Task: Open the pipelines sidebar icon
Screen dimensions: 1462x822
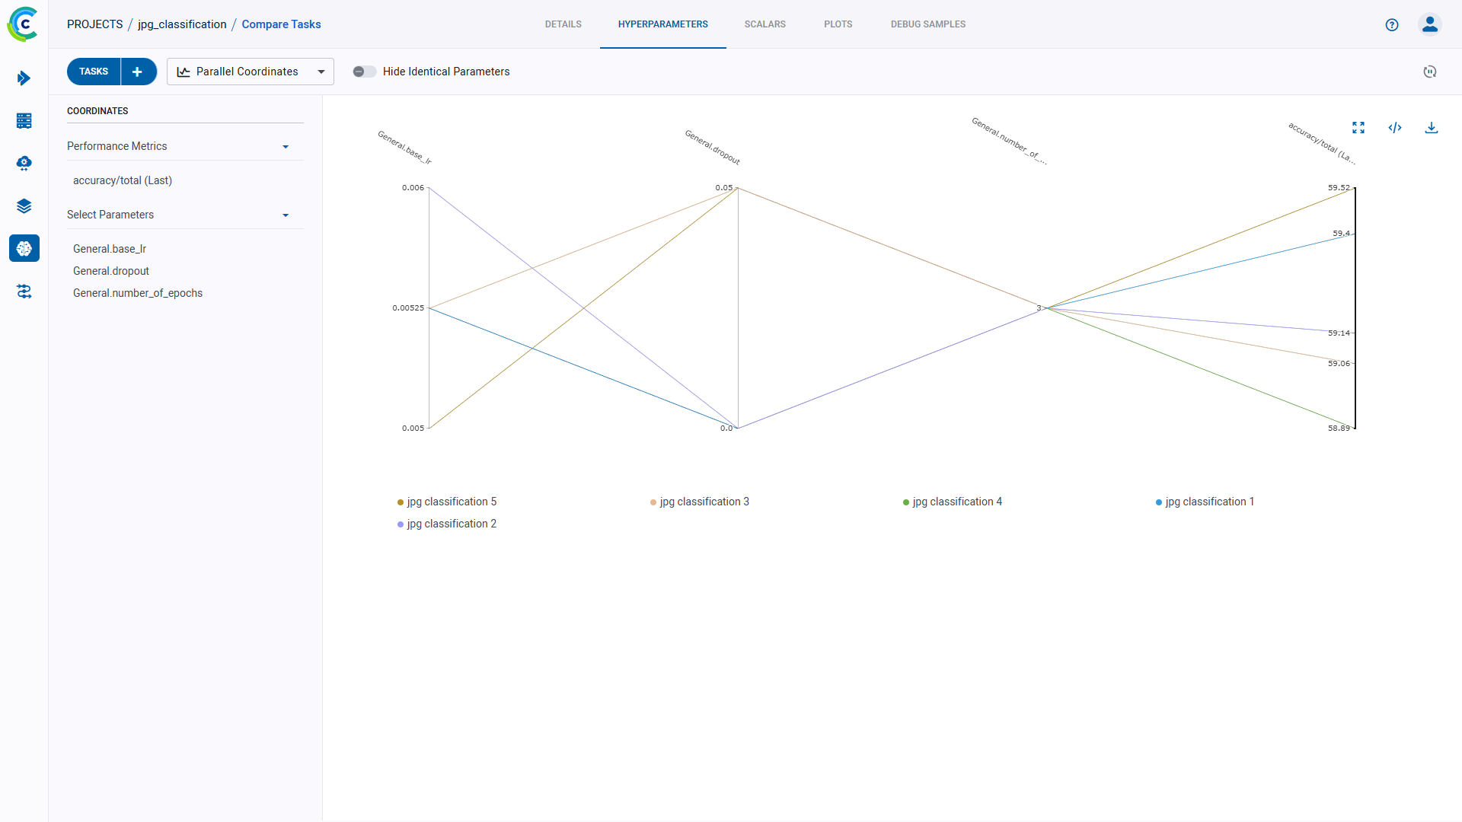Action: click(x=24, y=78)
